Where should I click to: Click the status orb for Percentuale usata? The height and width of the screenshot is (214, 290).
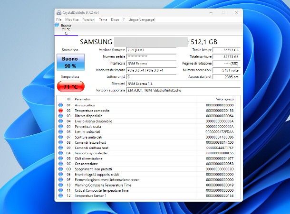point(60,127)
